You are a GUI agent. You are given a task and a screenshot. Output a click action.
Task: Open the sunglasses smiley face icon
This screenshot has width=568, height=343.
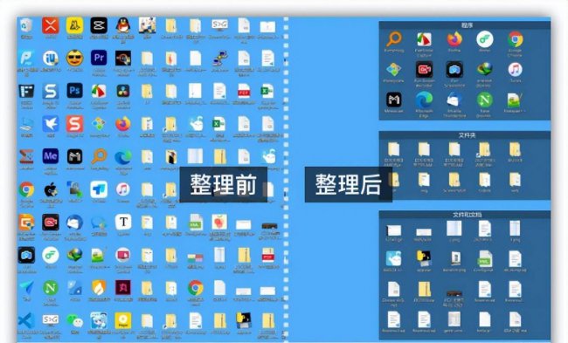[74, 58]
